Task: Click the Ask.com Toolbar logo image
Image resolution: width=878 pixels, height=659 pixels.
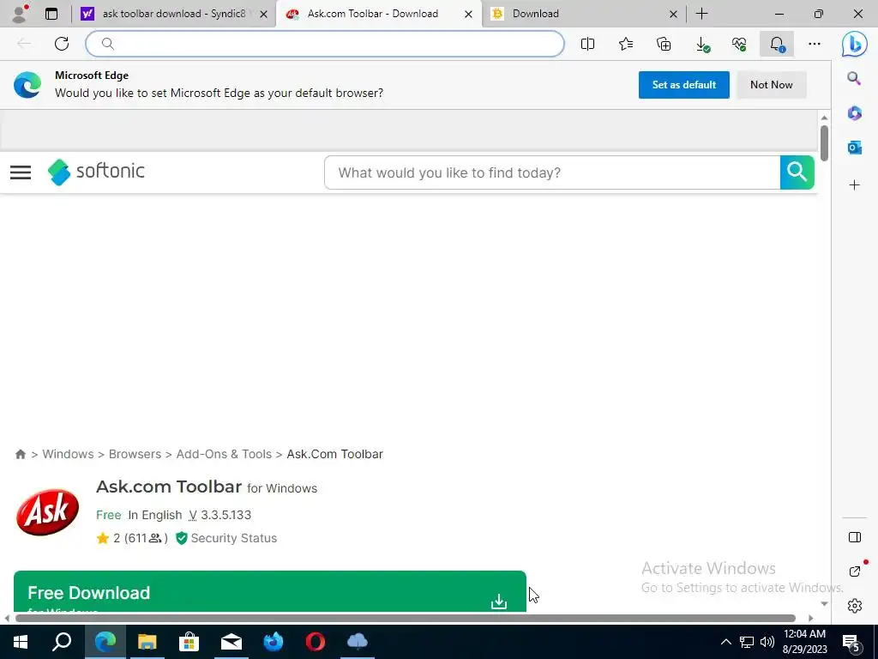Action: click(x=48, y=511)
